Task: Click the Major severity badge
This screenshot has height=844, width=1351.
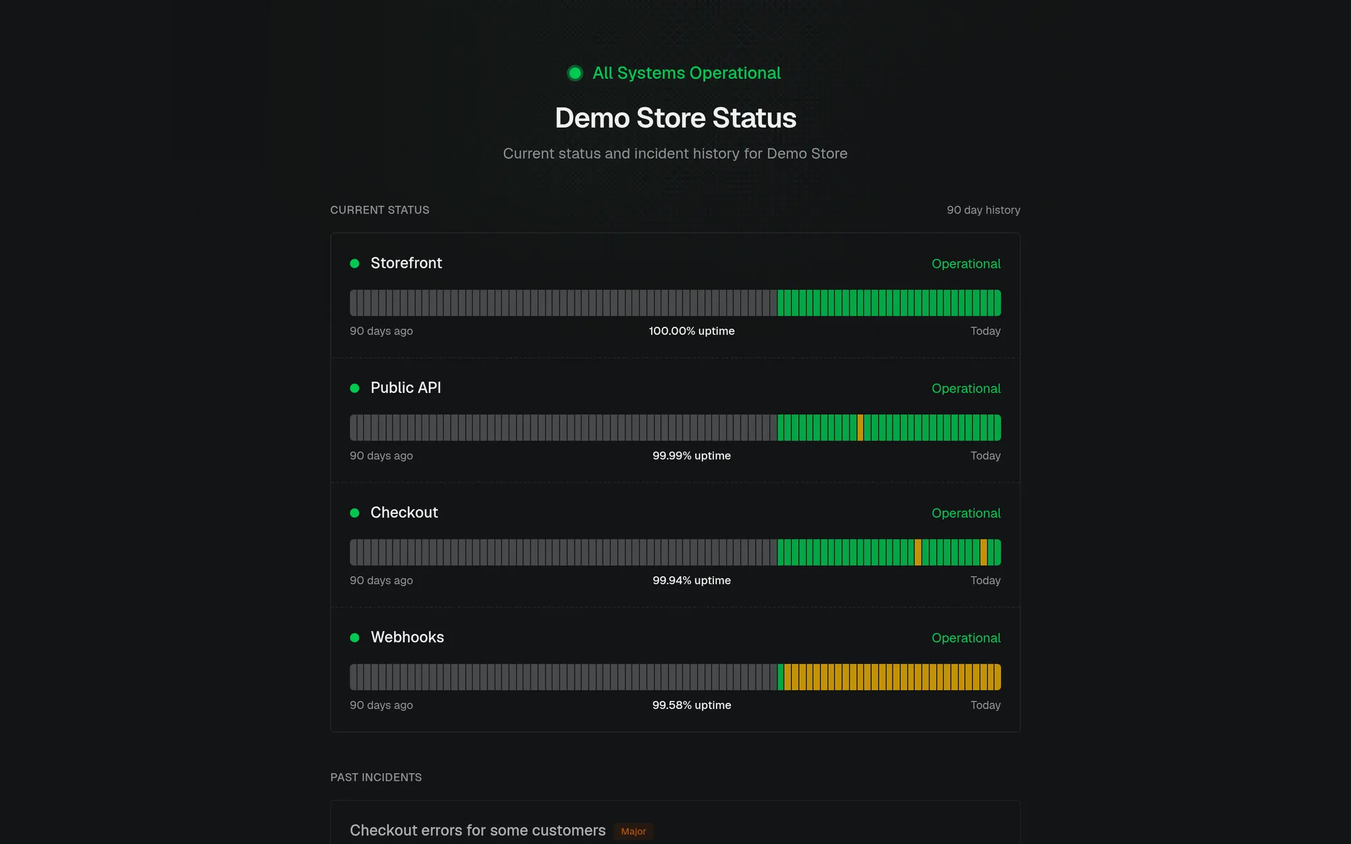Action: (634, 831)
